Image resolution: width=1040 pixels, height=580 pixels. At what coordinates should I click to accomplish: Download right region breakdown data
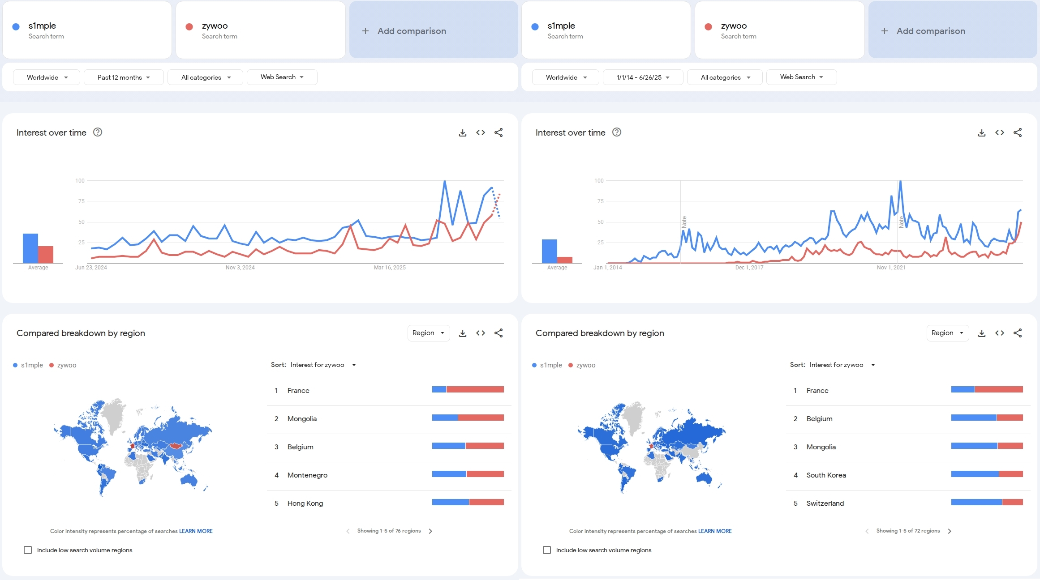click(982, 333)
